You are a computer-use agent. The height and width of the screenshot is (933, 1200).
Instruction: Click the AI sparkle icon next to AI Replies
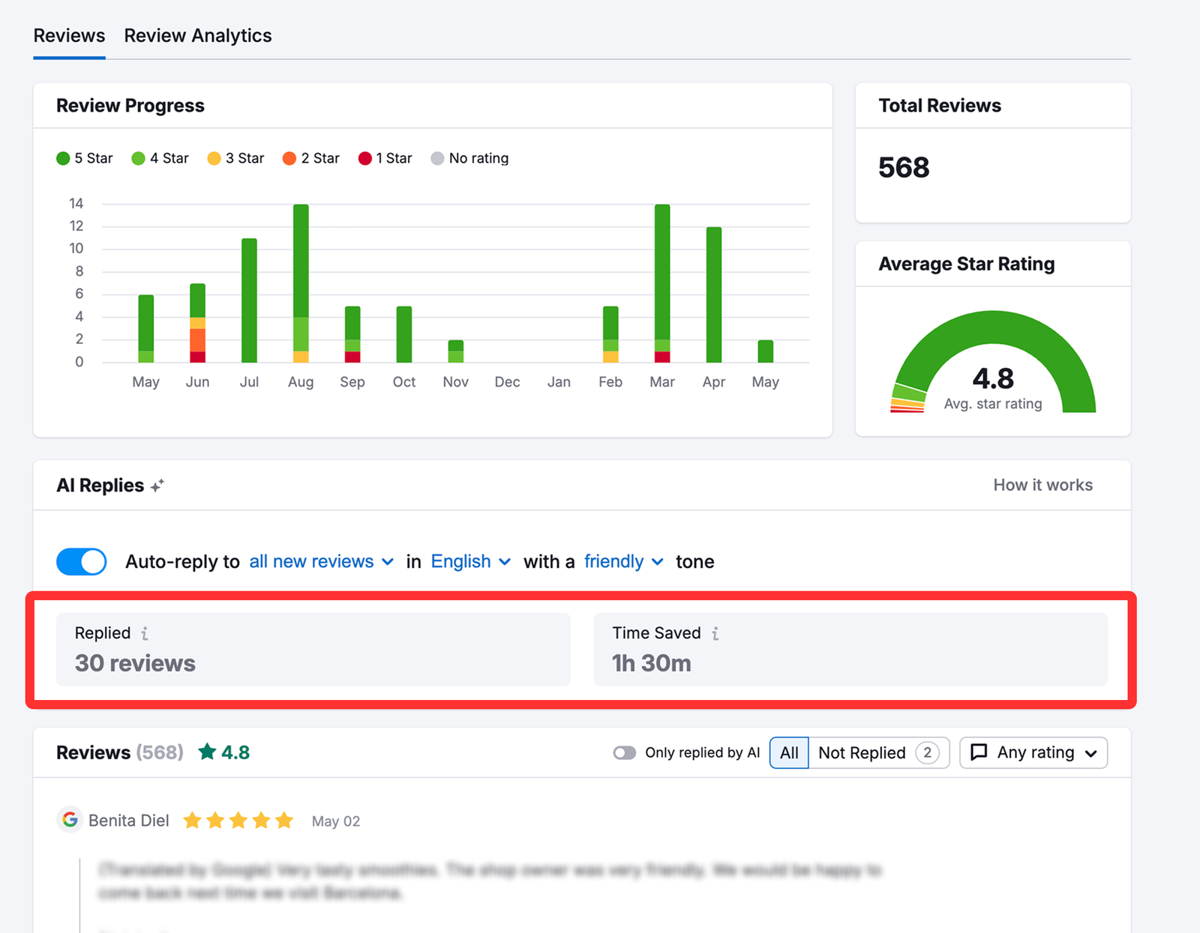tap(157, 485)
